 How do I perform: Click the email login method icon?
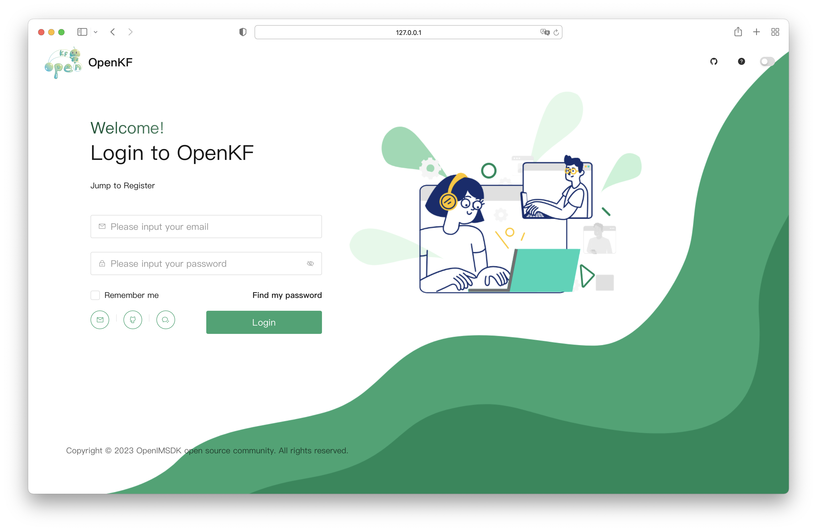pyautogui.click(x=100, y=320)
